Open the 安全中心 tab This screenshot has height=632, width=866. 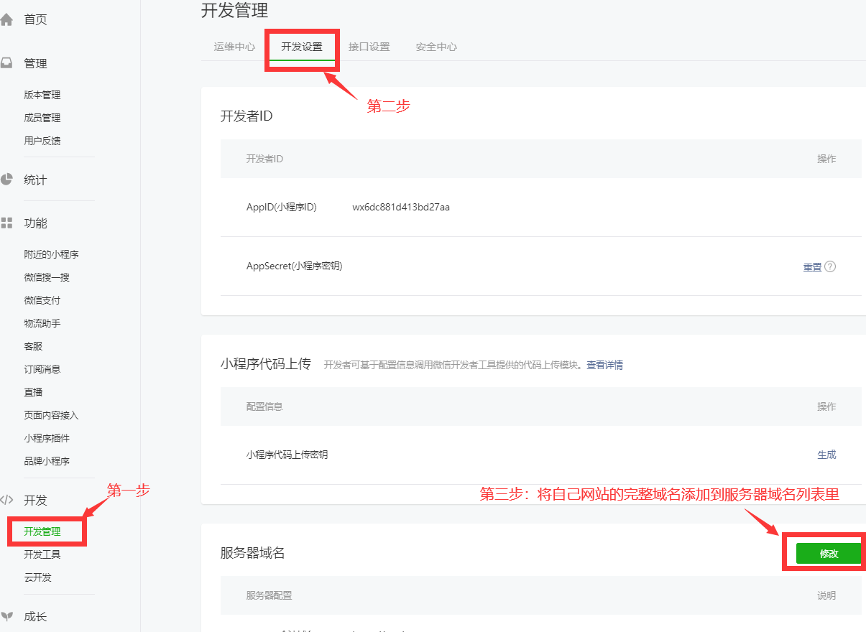point(436,47)
